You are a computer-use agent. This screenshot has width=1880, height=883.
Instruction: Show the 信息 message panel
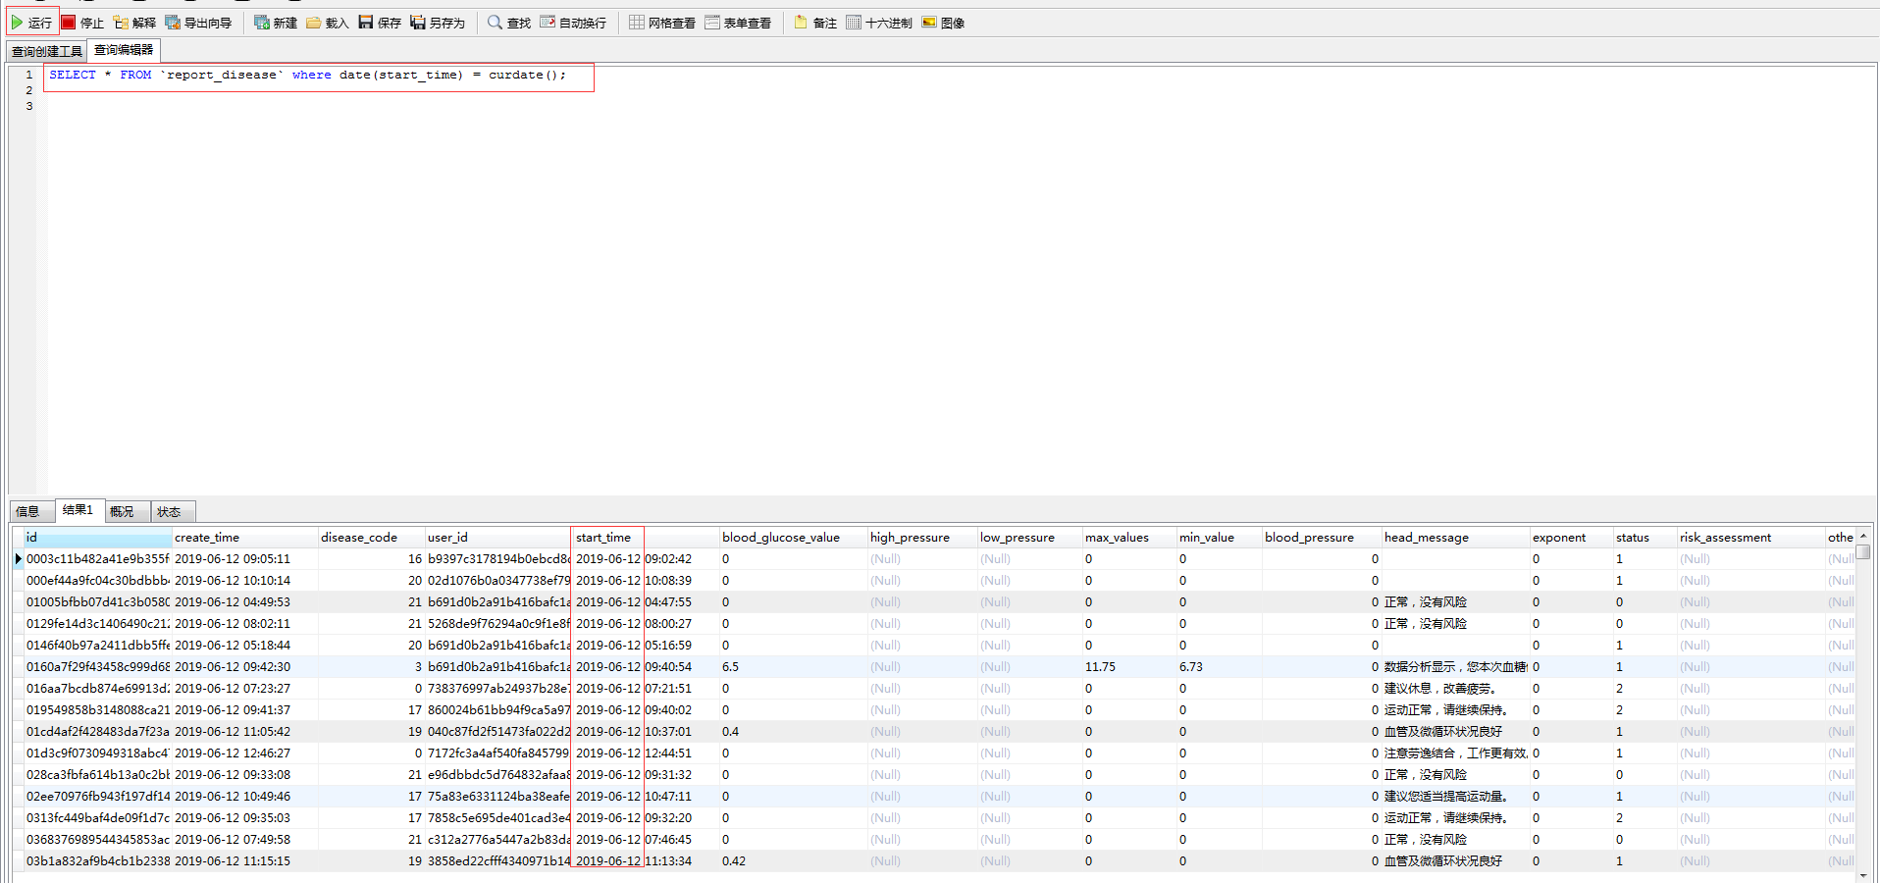[x=30, y=510]
